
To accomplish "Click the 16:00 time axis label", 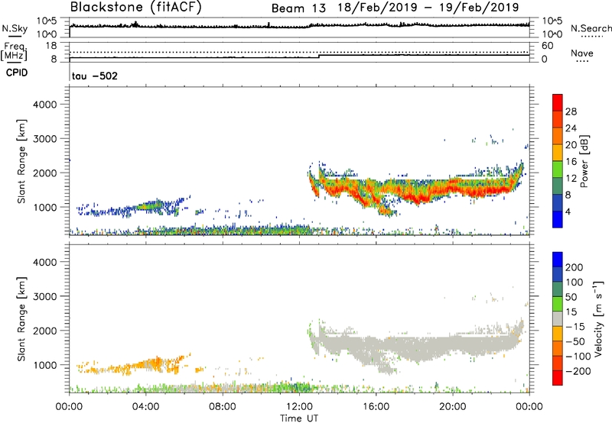I will tap(376, 407).
